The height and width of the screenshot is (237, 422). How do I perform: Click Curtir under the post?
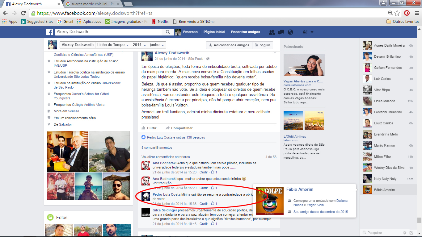point(149,128)
